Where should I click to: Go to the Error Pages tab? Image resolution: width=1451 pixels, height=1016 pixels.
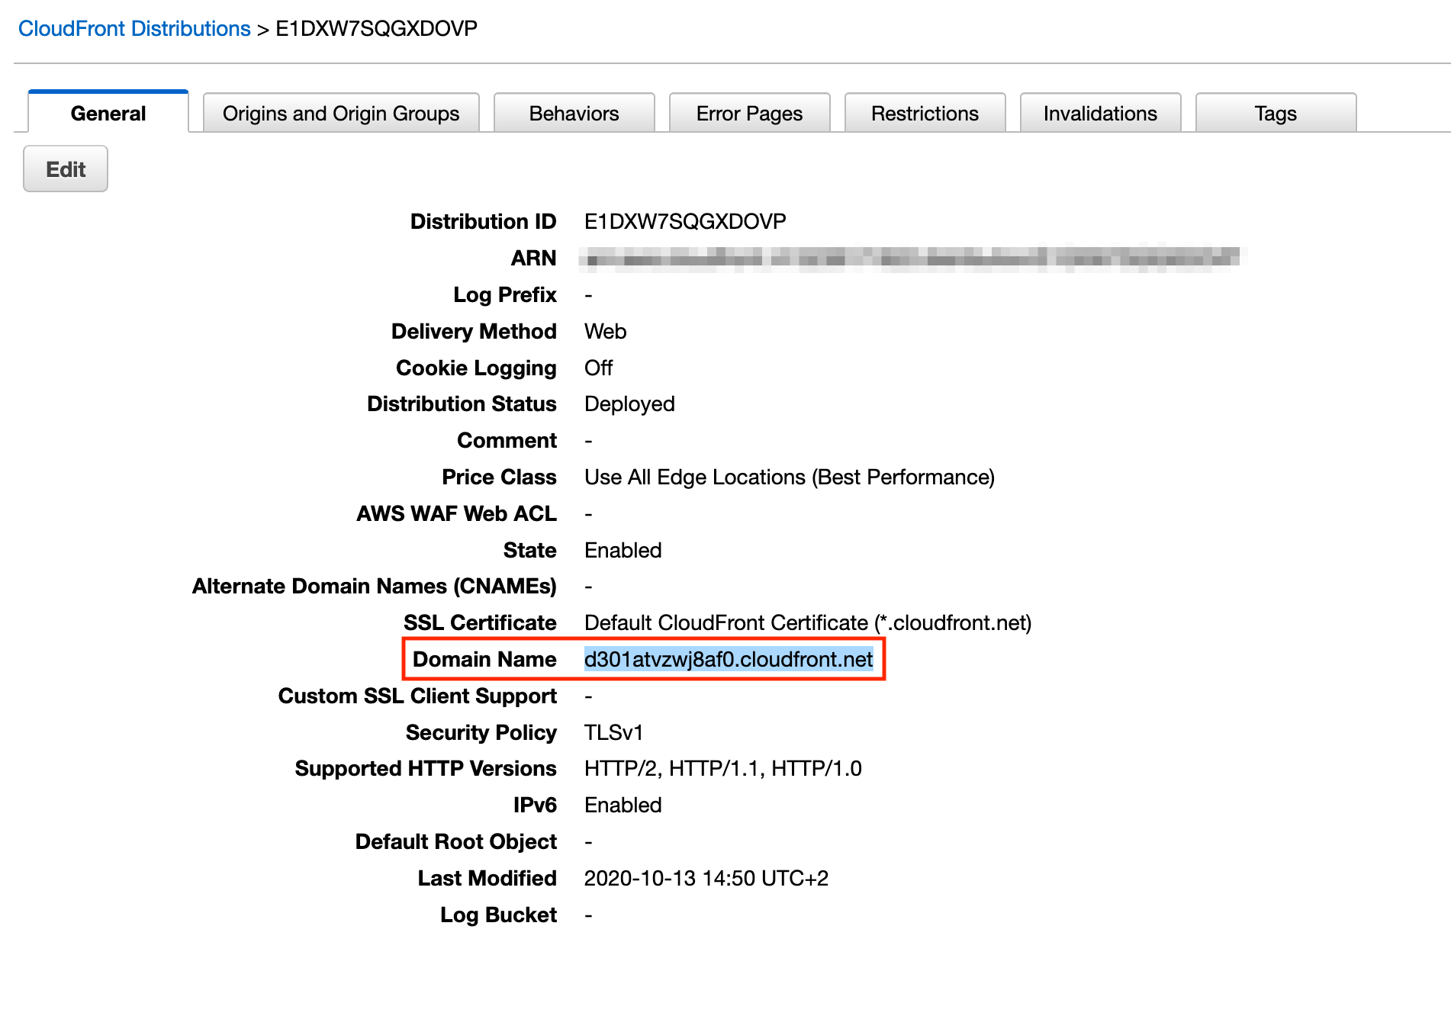point(750,114)
